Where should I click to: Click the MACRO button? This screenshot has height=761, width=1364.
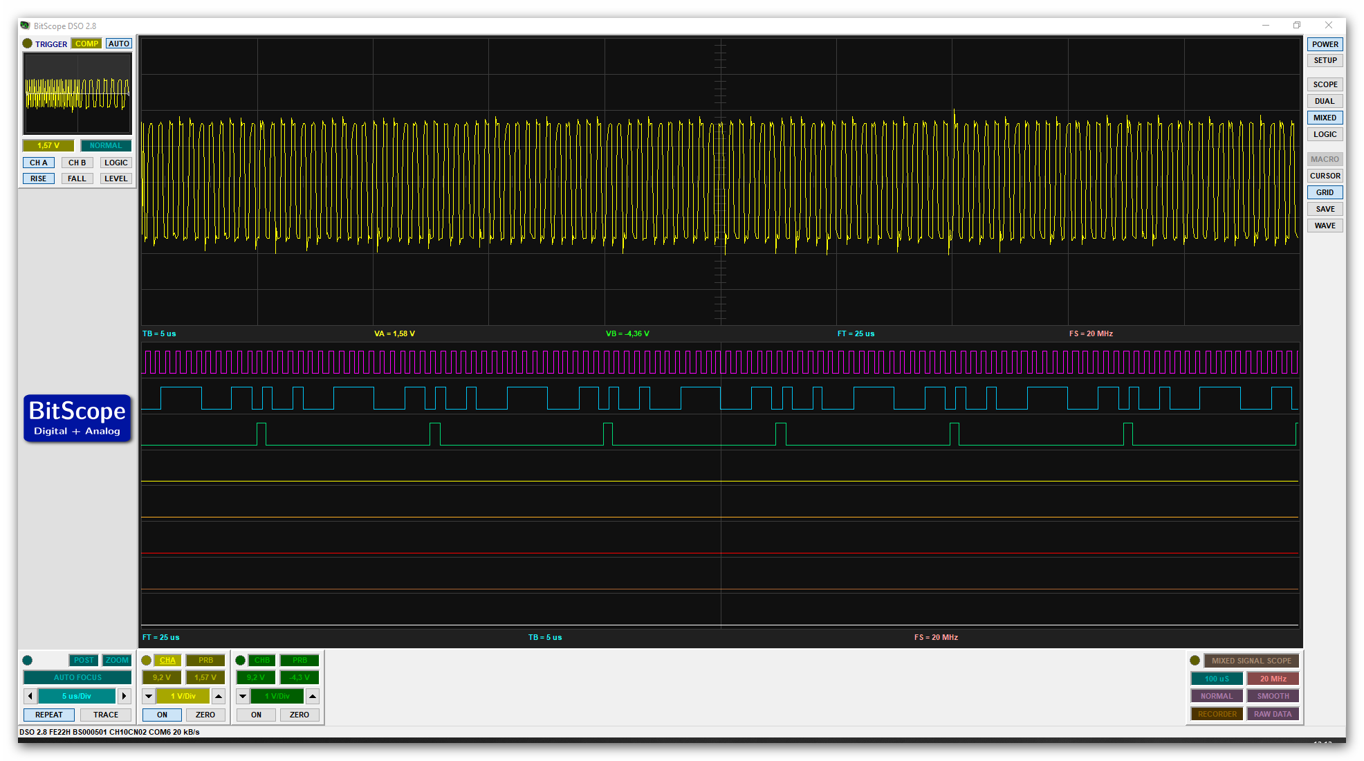coord(1325,159)
